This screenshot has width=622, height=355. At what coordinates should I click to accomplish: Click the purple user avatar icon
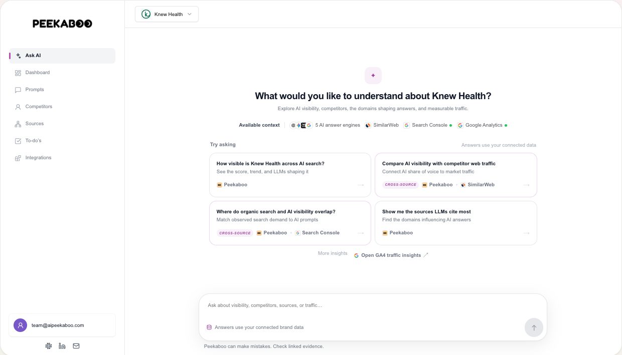(x=20, y=325)
